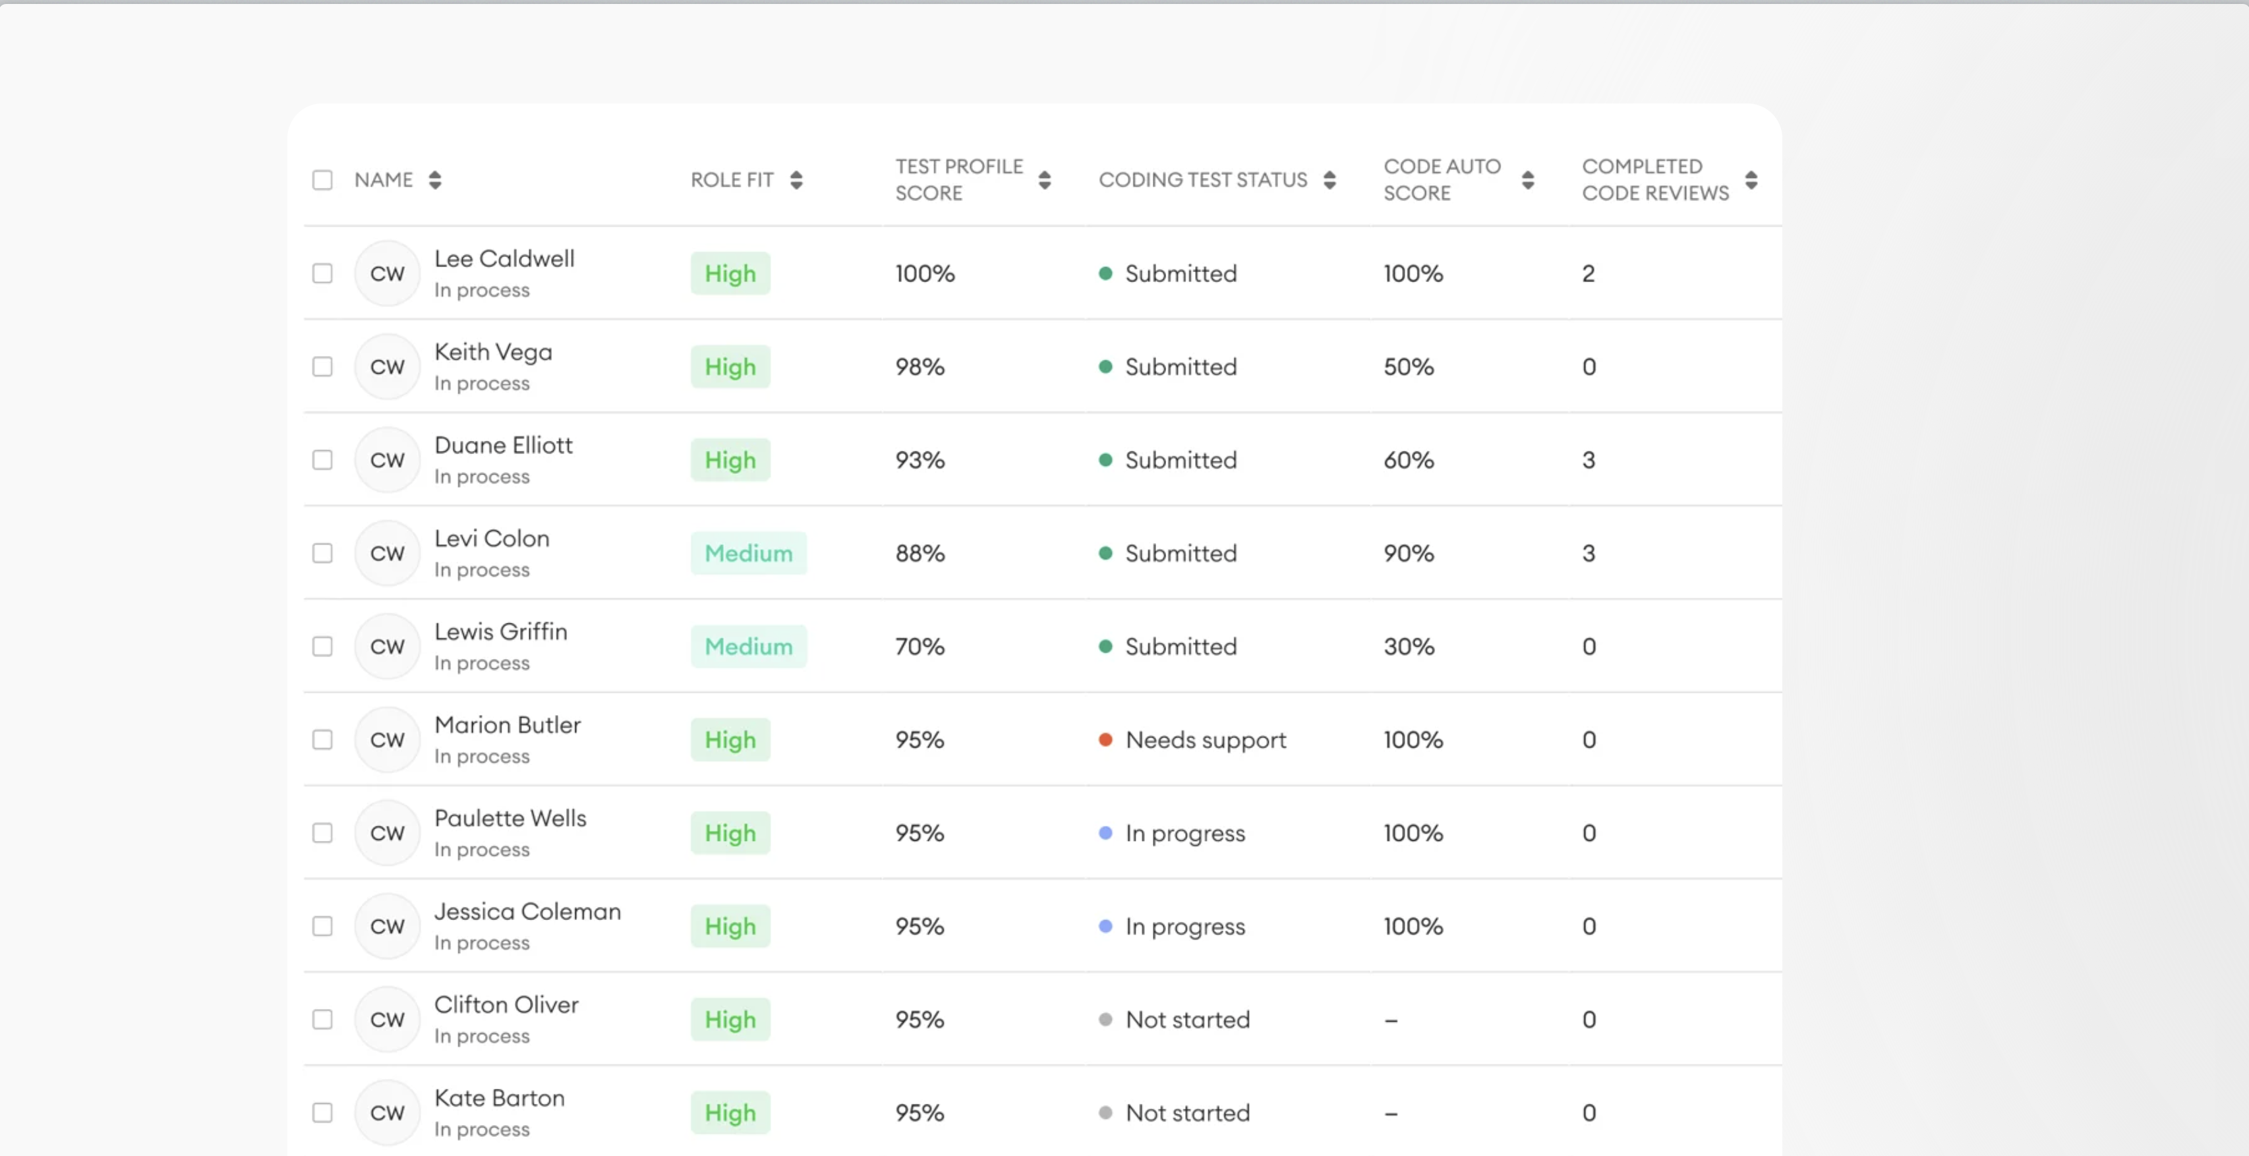
Task: Open Lee Caldwell's CW avatar
Action: (387, 274)
